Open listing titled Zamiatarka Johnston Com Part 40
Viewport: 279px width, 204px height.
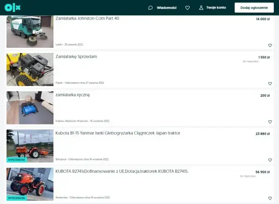pyautogui.click(x=87, y=18)
